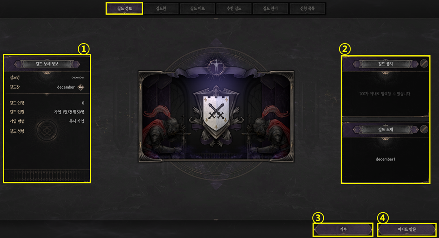Open the 길드 관리 tab
The image size is (439, 238).
270,9
